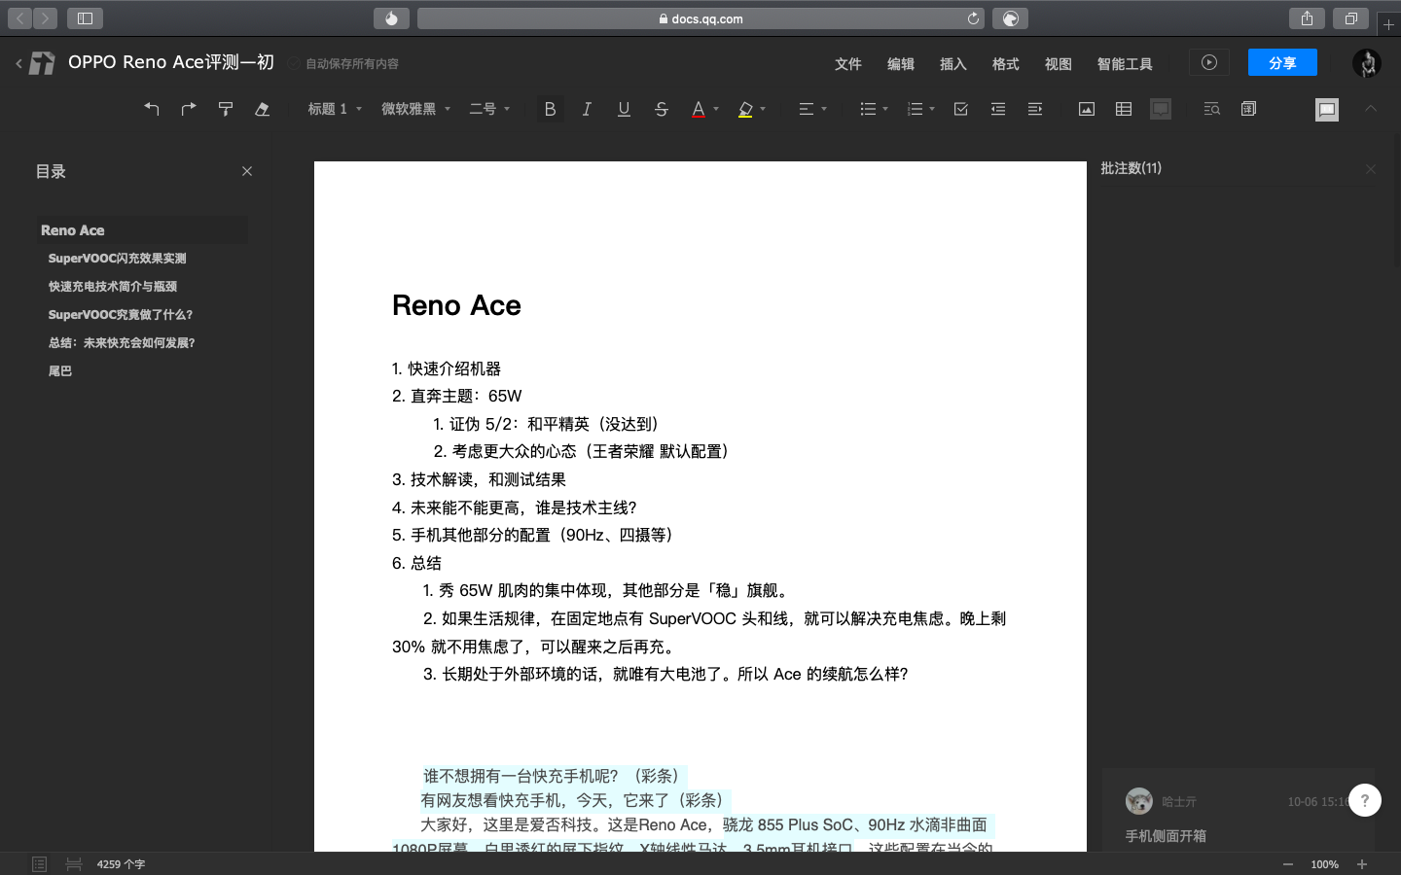Apply the red font color
The height and width of the screenshot is (875, 1401).
pyautogui.click(x=698, y=109)
